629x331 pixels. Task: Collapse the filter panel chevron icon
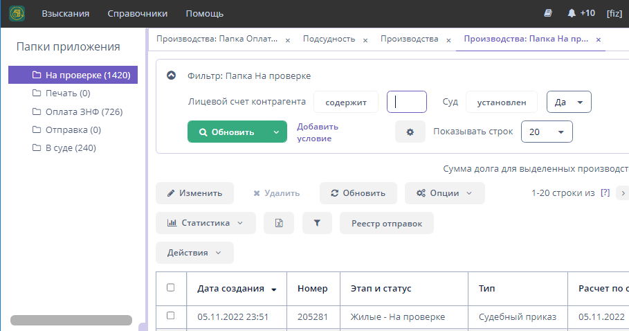172,75
